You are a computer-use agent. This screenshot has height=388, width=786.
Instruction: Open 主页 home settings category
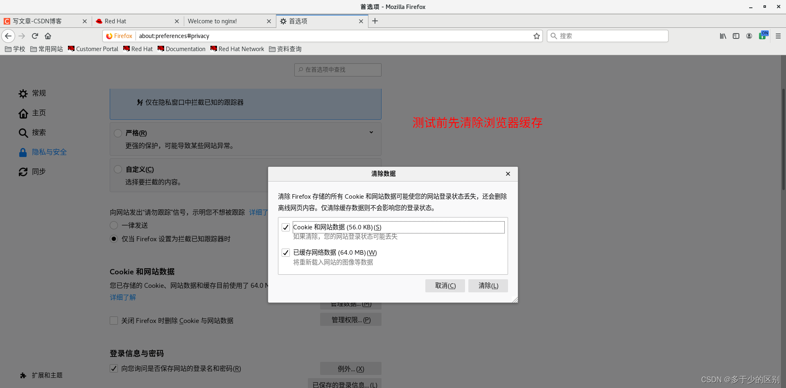point(32,113)
